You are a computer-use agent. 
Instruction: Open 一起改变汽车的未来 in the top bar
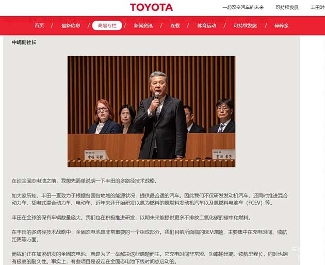click(242, 8)
